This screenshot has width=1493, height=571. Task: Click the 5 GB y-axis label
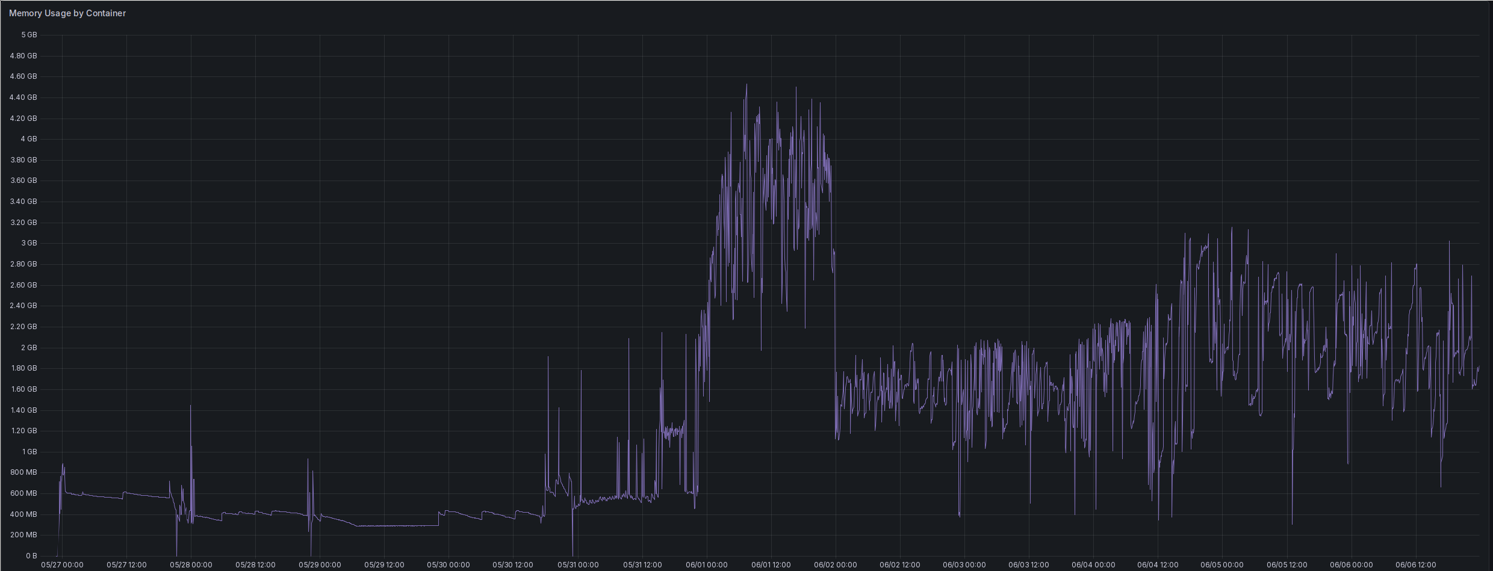[x=29, y=35]
